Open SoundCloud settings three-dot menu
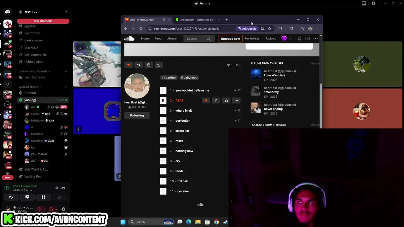The width and height of the screenshot is (404, 227). coord(316,38)
